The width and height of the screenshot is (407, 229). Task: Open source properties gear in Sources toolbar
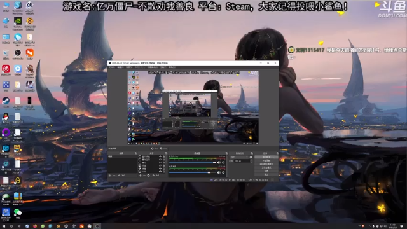coord(148,176)
